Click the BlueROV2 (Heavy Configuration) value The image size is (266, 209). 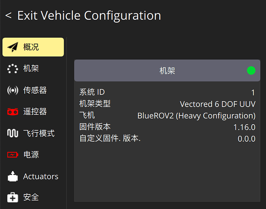(196, 115)
